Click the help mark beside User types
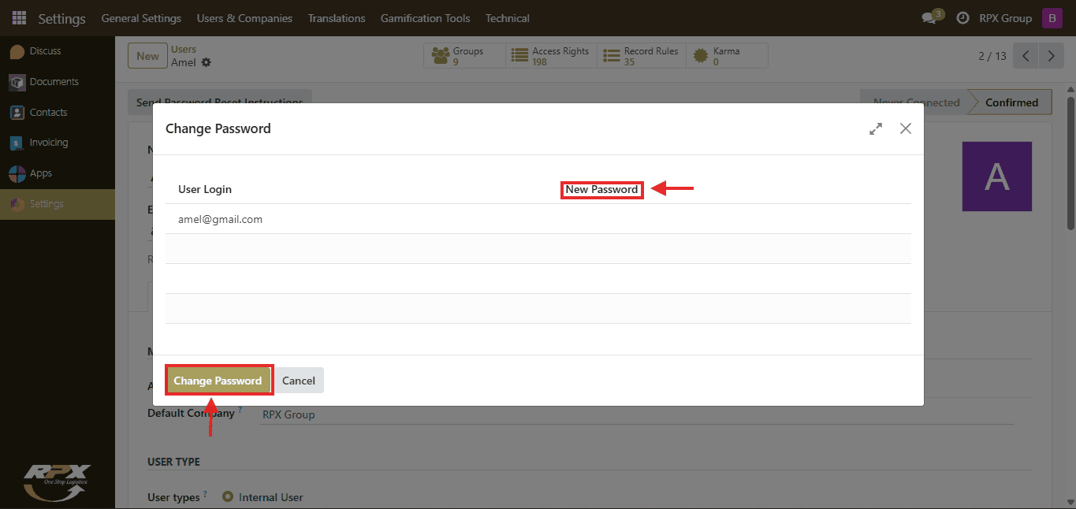 206,495
